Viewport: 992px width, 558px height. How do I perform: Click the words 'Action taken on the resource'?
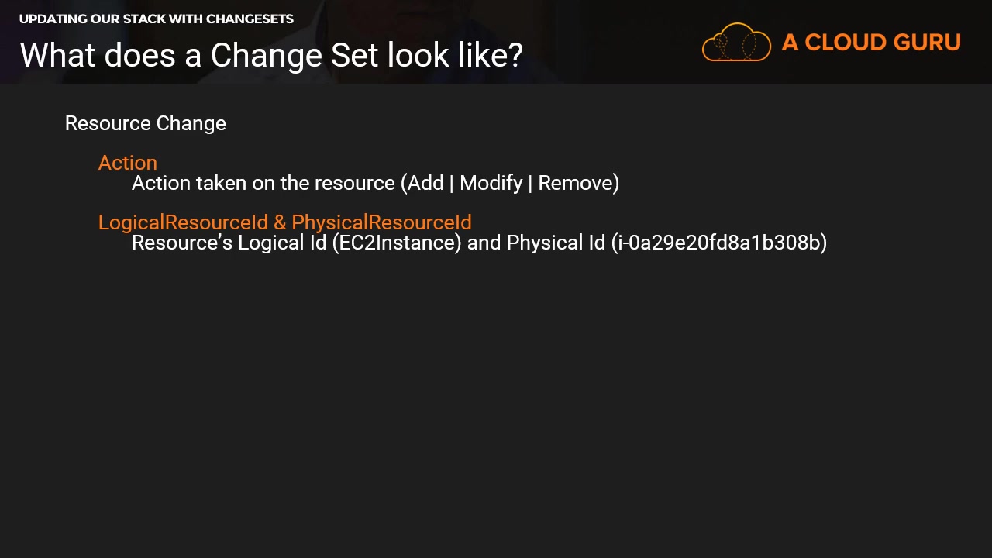pyautogui.click(x=263, y=183)
